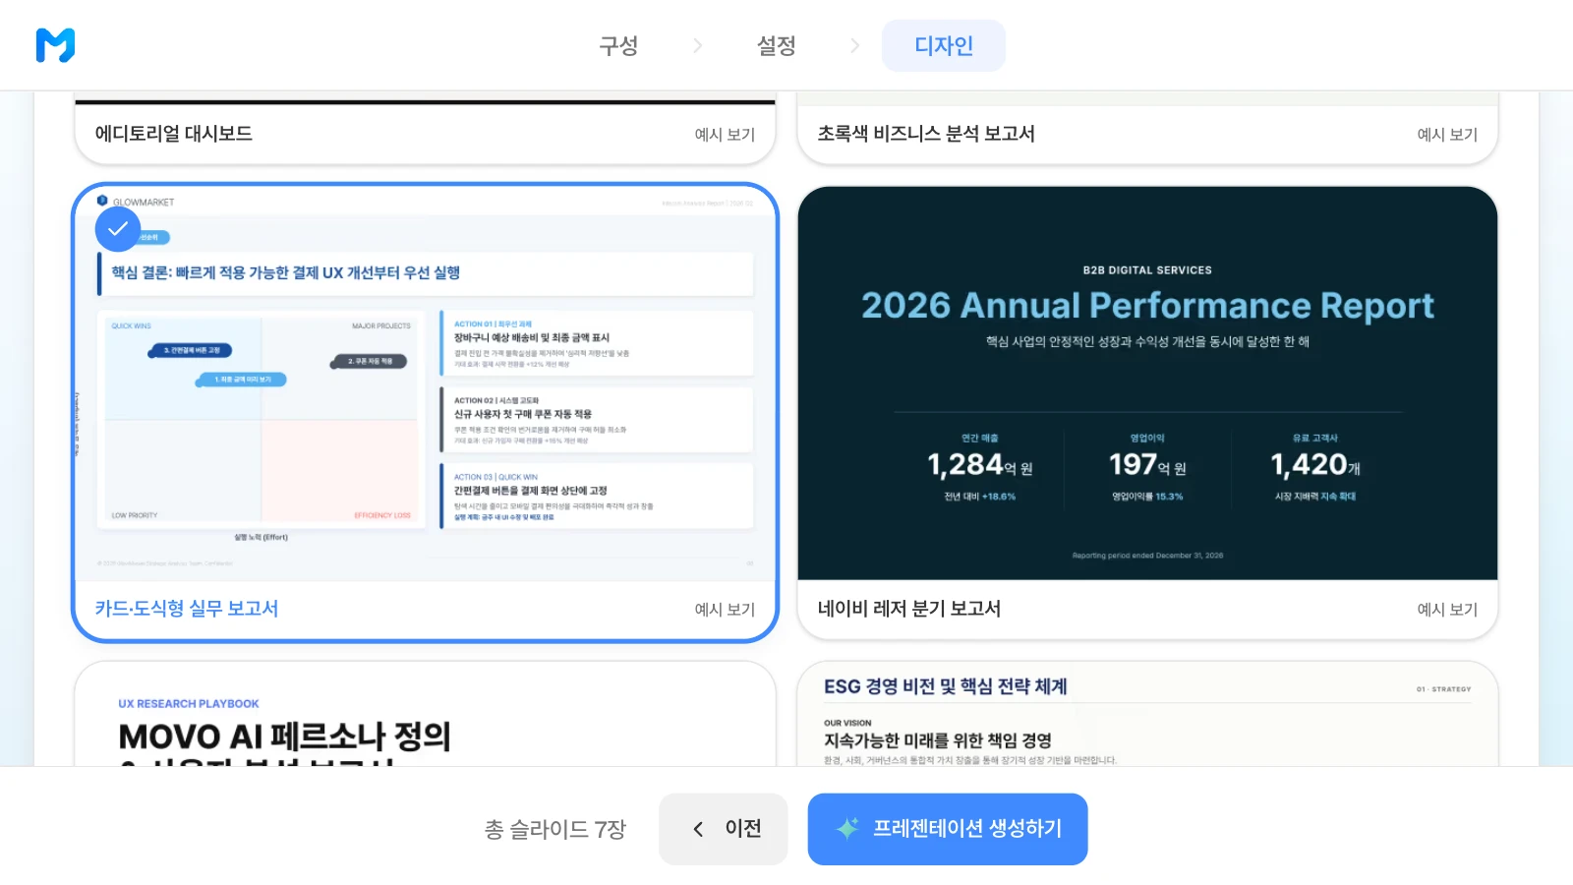Open 예시 보기 for 에디토리얼 대시보드
This screenshot has width=1573, height=885.
(725, 135)
